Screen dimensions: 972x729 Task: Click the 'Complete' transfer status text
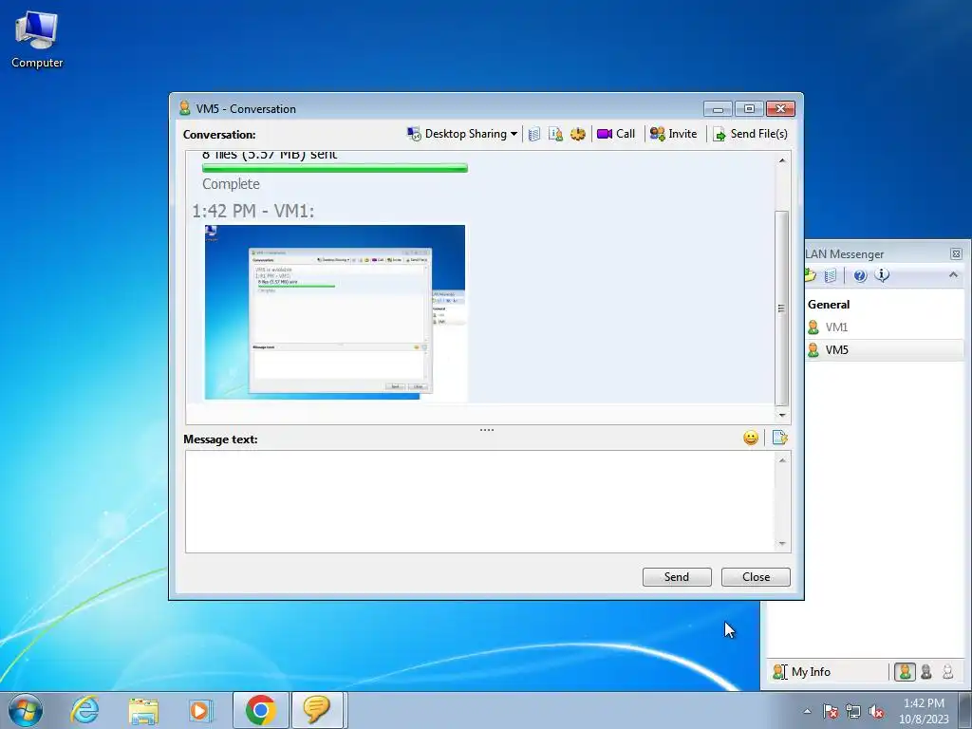(x=231, y=184)
